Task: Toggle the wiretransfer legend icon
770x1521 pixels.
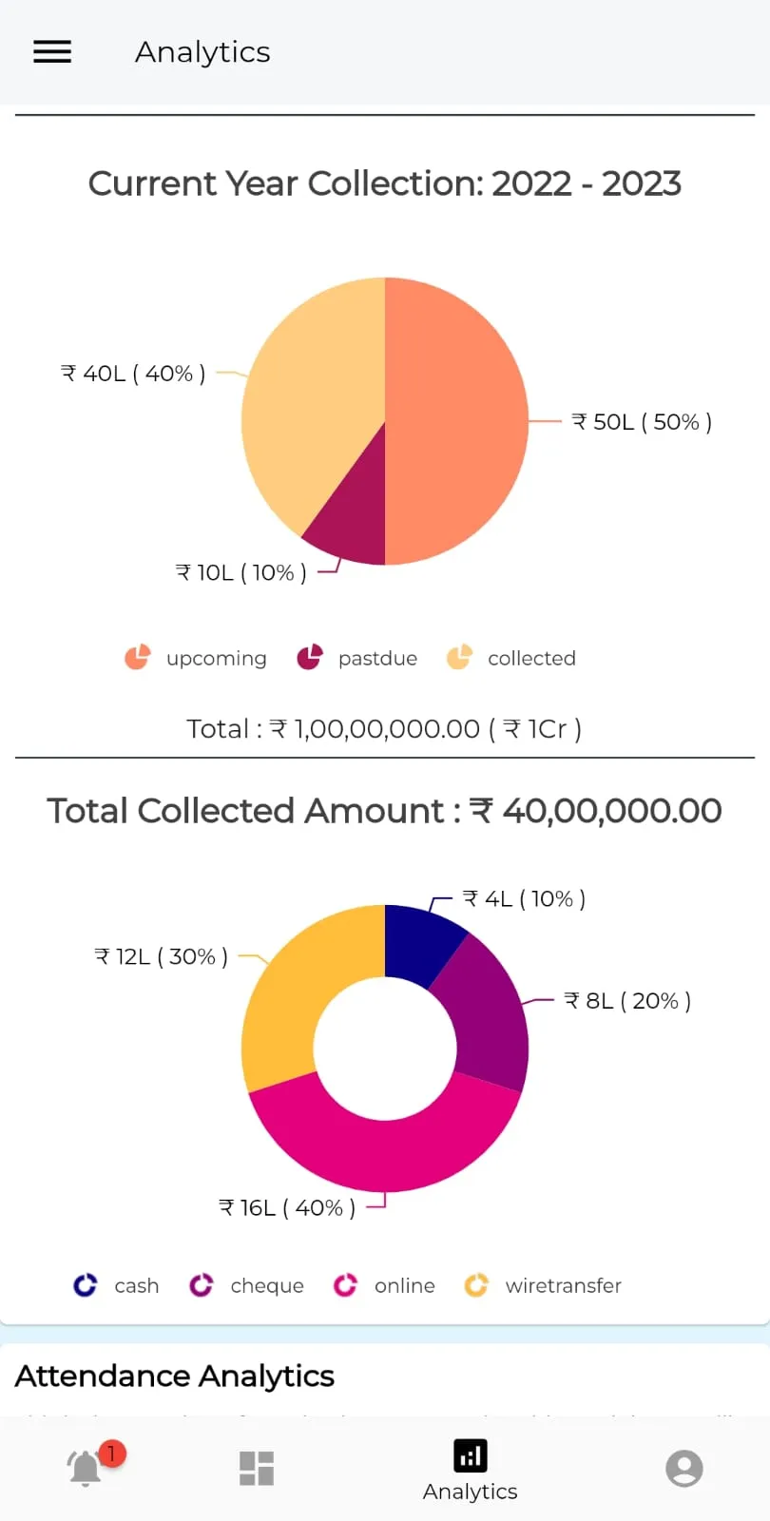Action: (476, 1285)
